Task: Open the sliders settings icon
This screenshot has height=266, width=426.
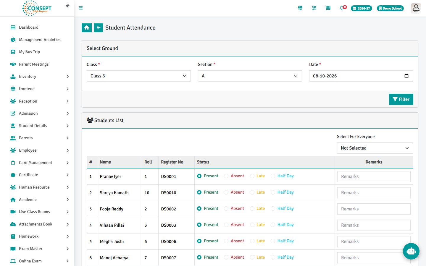Action: coord(314,8)
